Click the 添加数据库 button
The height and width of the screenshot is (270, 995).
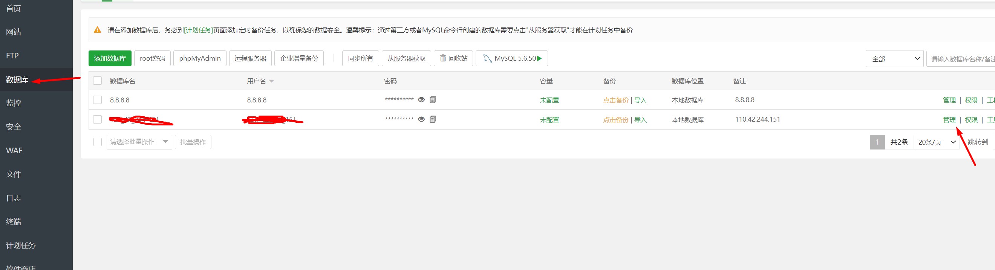click(110, 59)
